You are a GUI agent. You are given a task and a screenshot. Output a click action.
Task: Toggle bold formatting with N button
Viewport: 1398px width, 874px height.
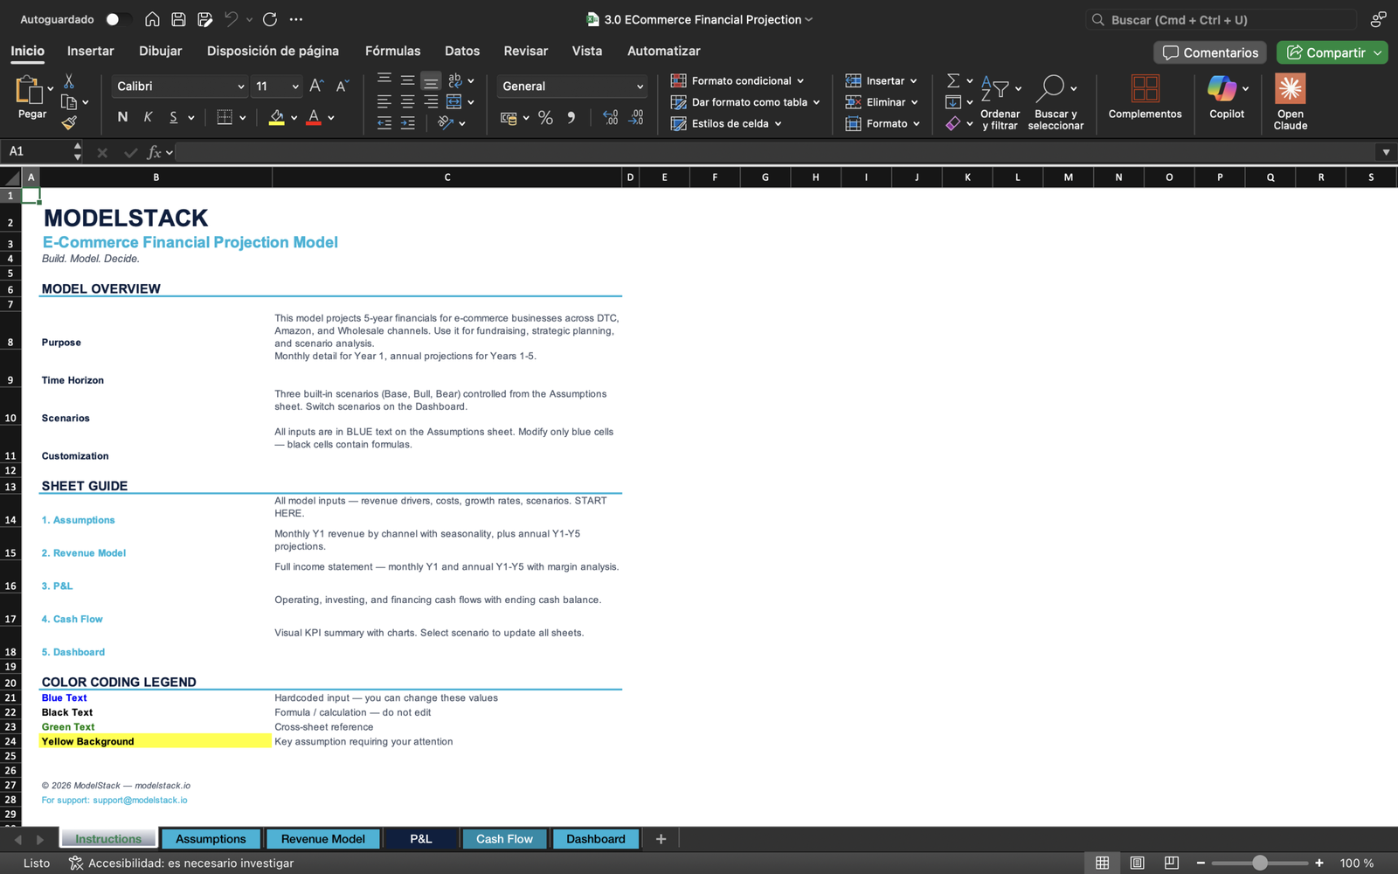122,117
